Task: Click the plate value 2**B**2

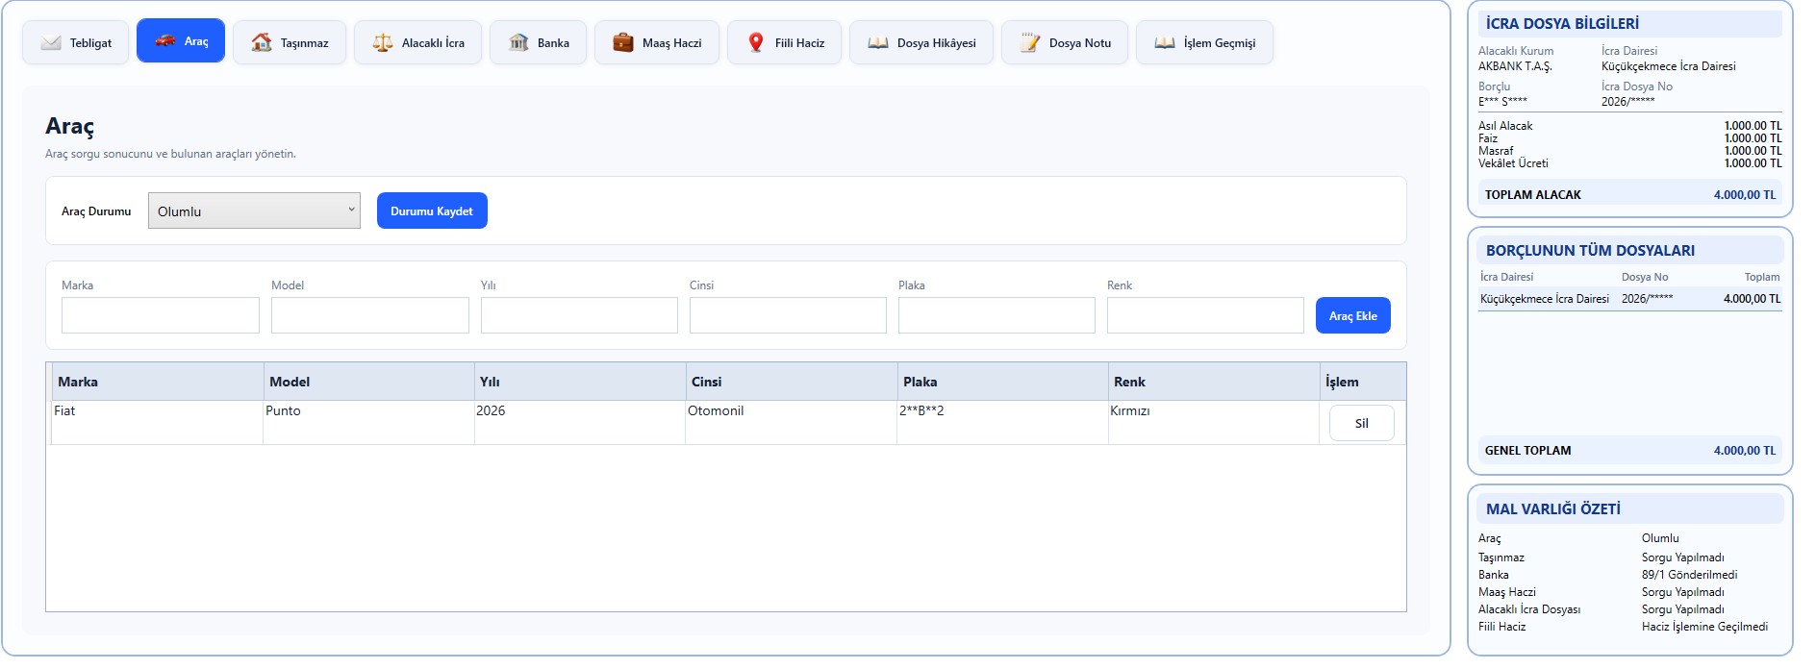Action: 921,410
